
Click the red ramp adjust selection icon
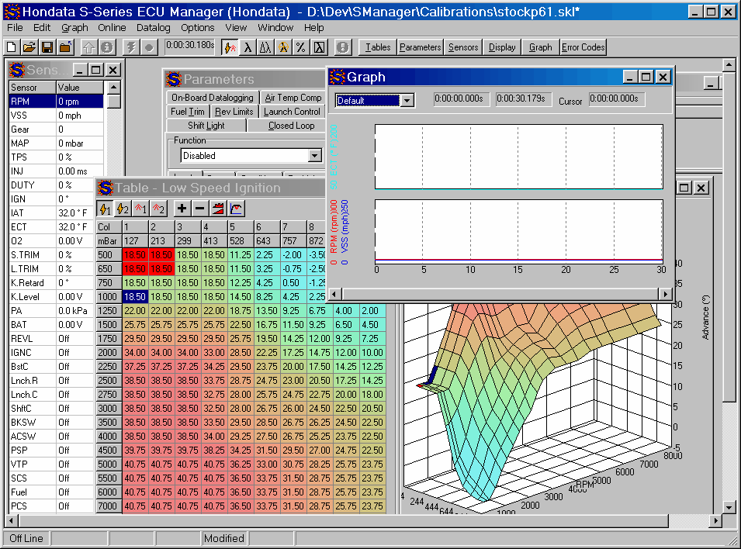pos(218,209)
